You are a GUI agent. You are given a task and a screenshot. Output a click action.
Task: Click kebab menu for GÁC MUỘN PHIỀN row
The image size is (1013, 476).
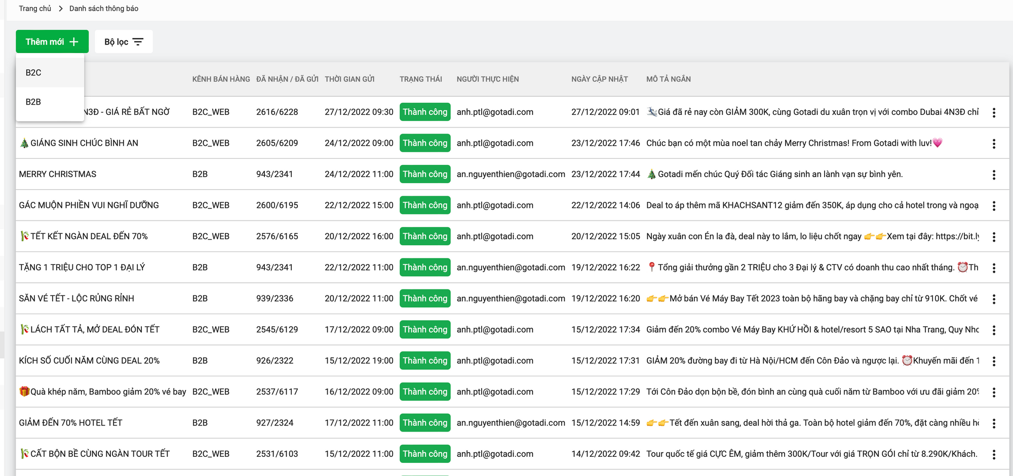(x=994, y=206)
